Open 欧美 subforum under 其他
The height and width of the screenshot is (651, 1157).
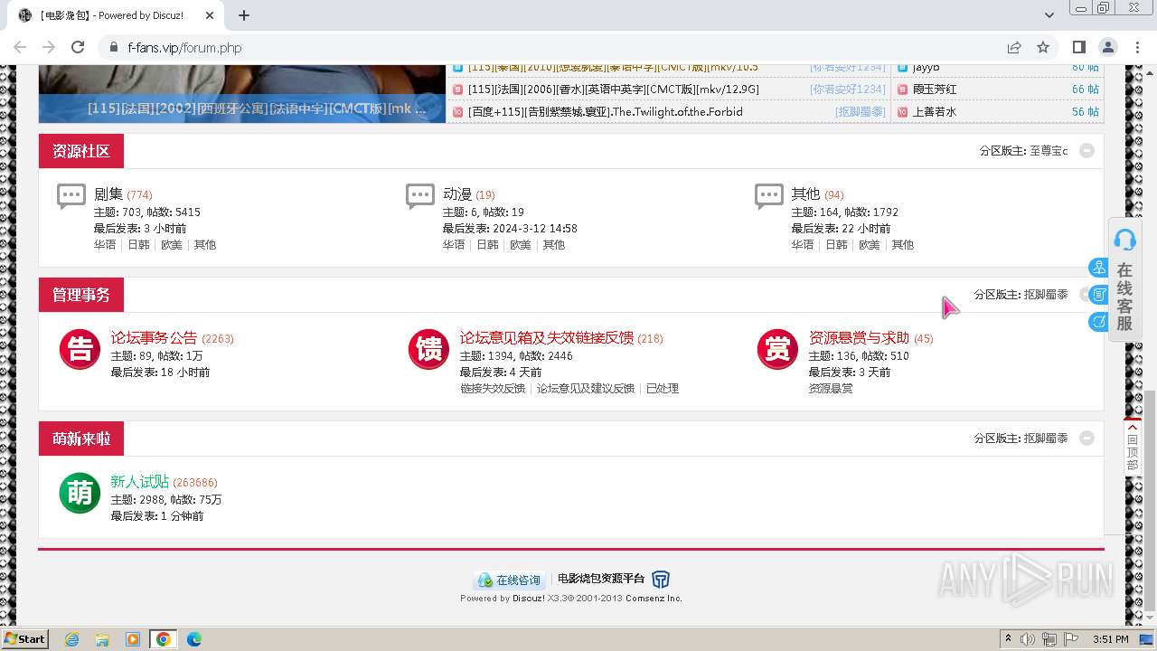[x=870, y=245]
